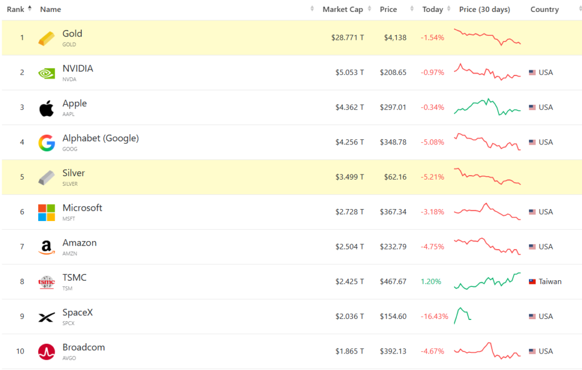
Task: Click Alphabet's change -5.08%
Action: point(433,142)
